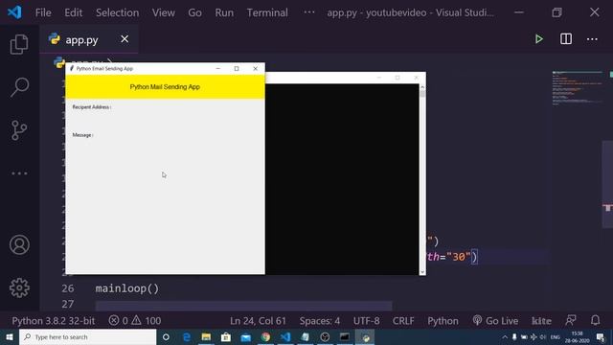
Task: Open feedback icon in status bar
Action: (571, 321)
